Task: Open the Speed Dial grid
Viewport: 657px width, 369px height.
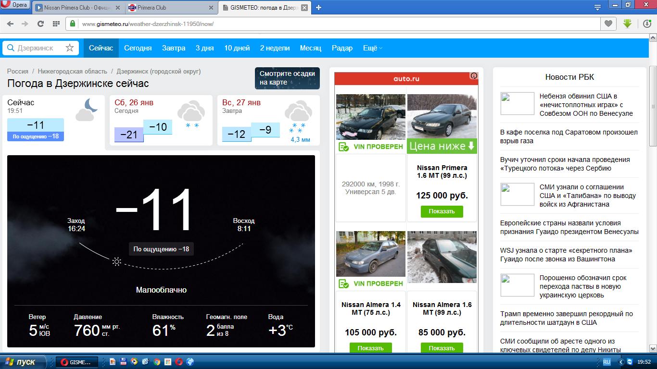Action: [56, 24]
